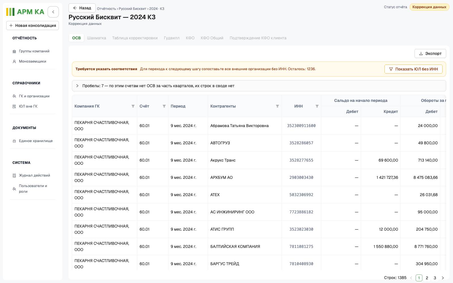Open Подтверждение КФО клиента tab

click(258, 38)
